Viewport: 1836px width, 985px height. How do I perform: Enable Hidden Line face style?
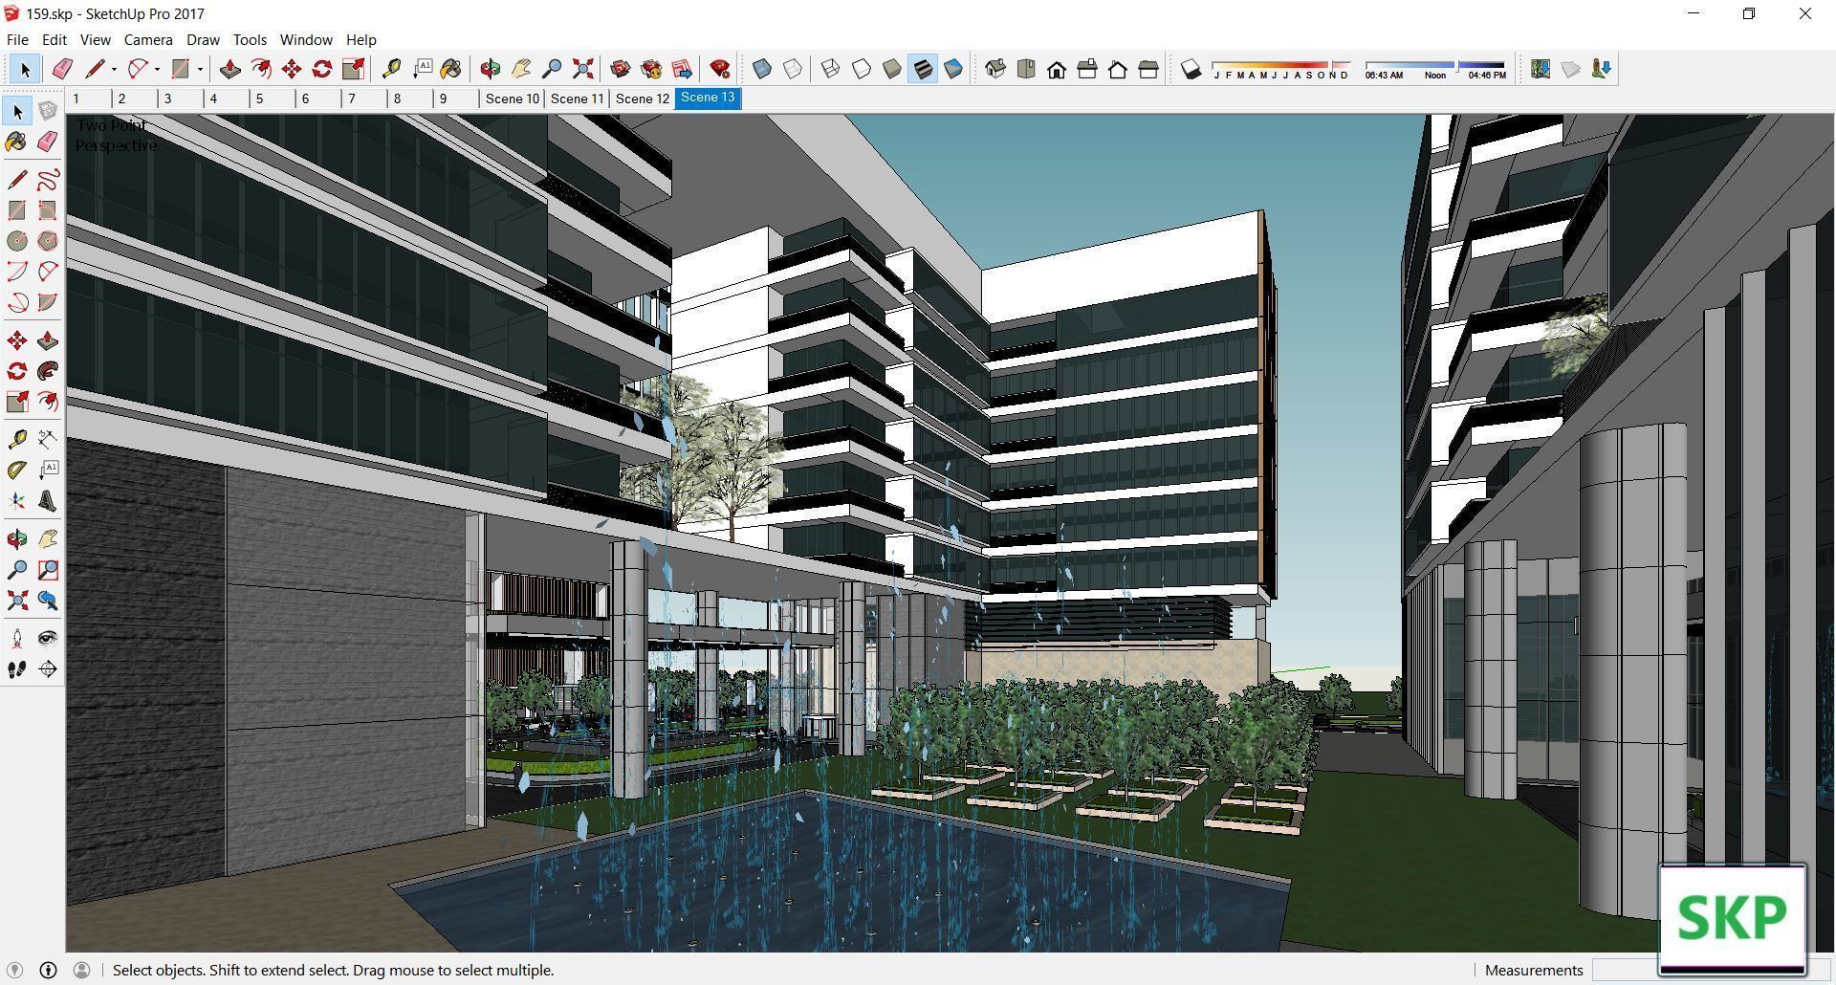pos(862,69)
